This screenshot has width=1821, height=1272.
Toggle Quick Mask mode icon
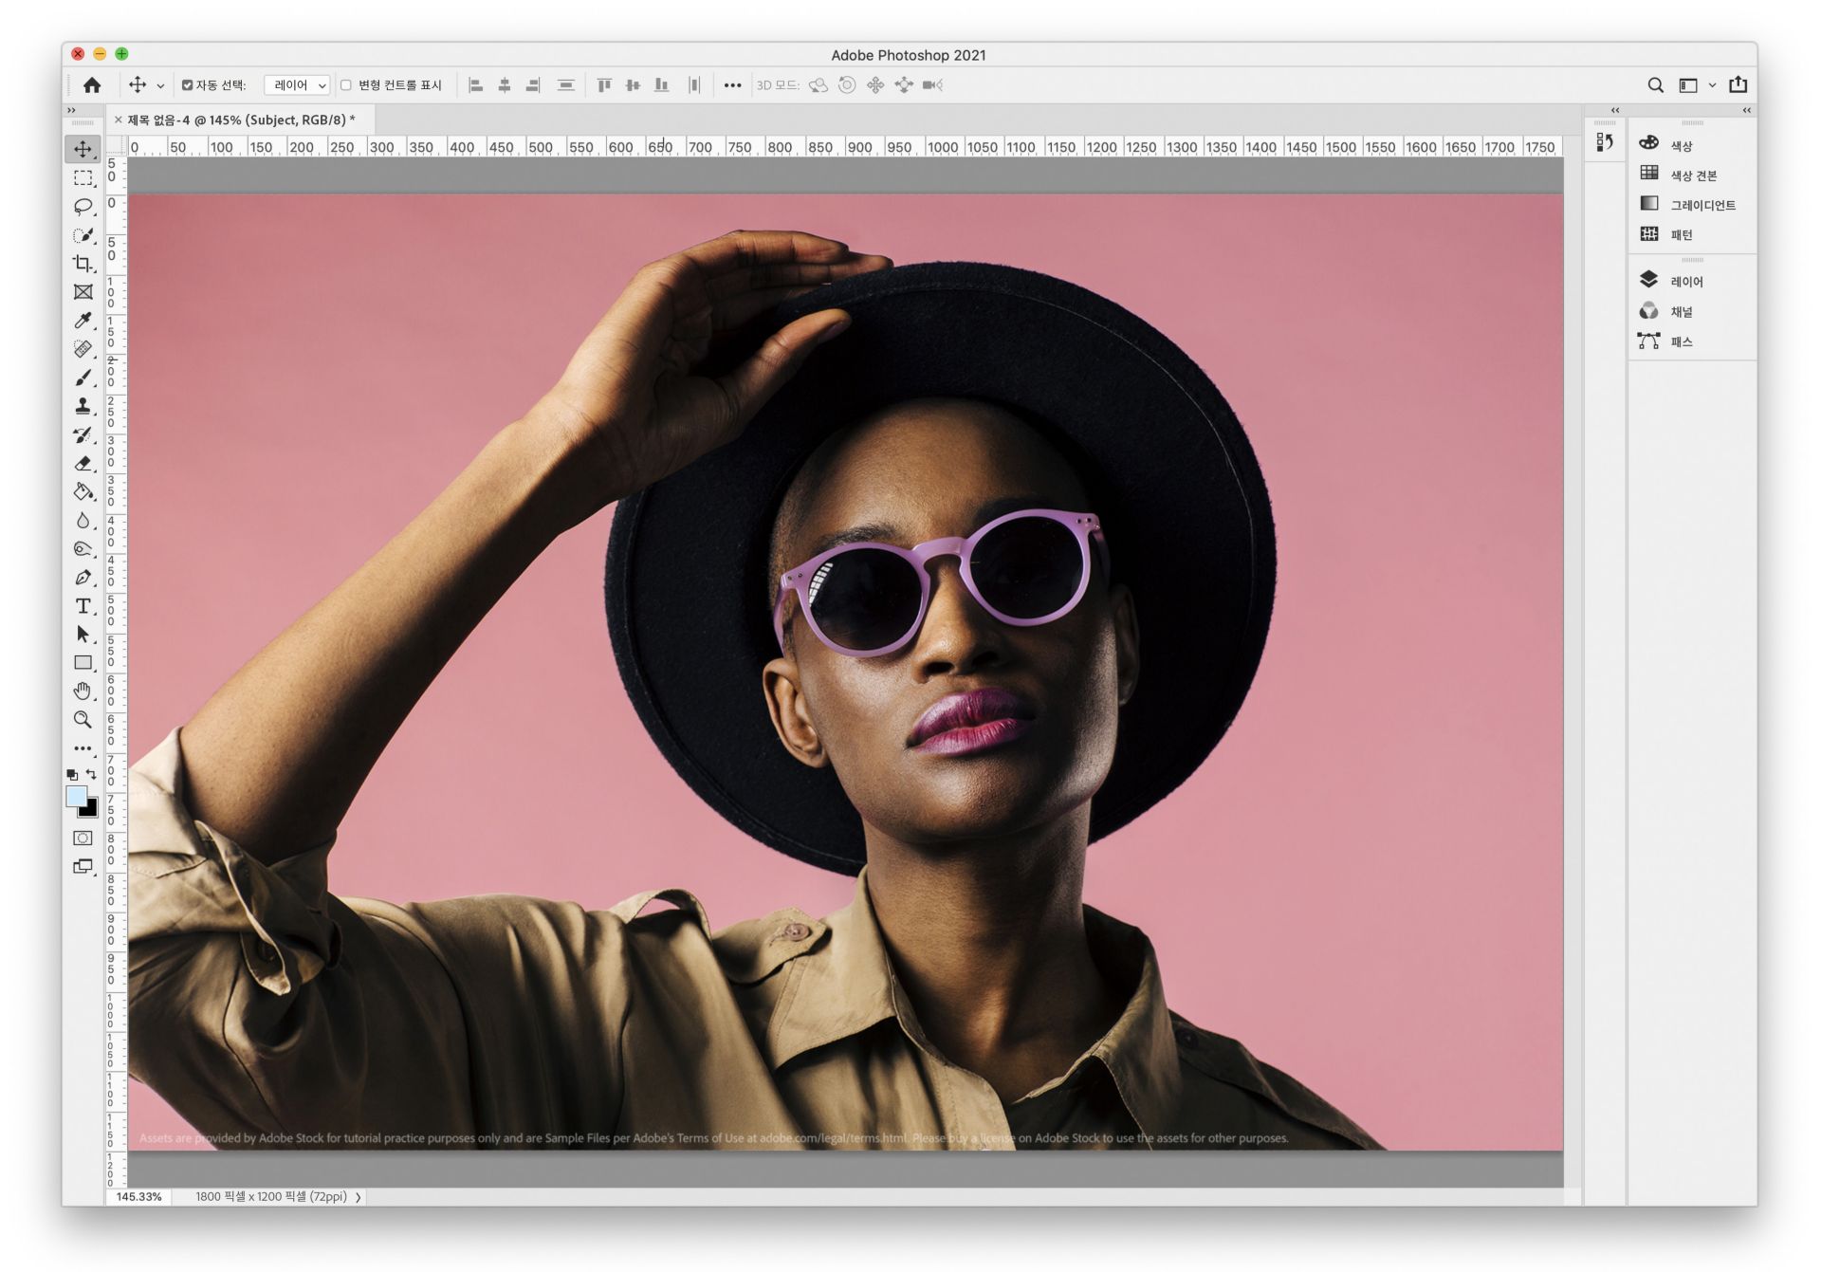(x=83, y=838)
